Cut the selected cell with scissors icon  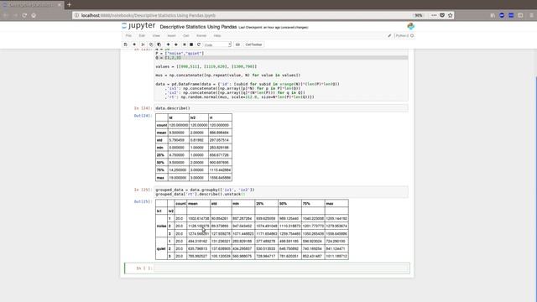143,44
